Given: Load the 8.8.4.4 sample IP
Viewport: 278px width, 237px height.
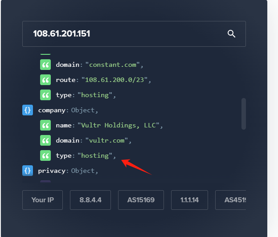Looking at the screenshot, I should (x=90, y=200).
